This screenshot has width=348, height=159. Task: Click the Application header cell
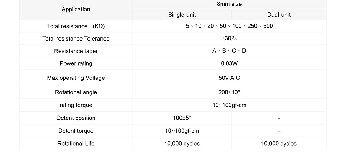coord(76,9)
